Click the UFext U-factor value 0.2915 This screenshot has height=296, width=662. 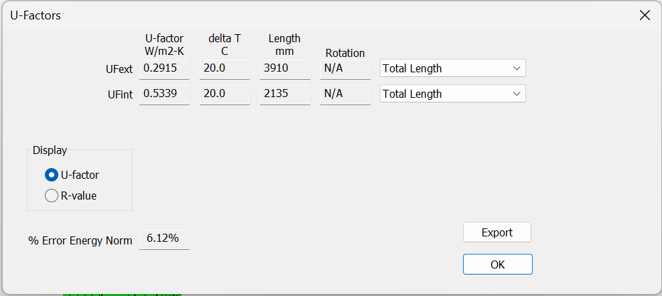pos(165,69)
